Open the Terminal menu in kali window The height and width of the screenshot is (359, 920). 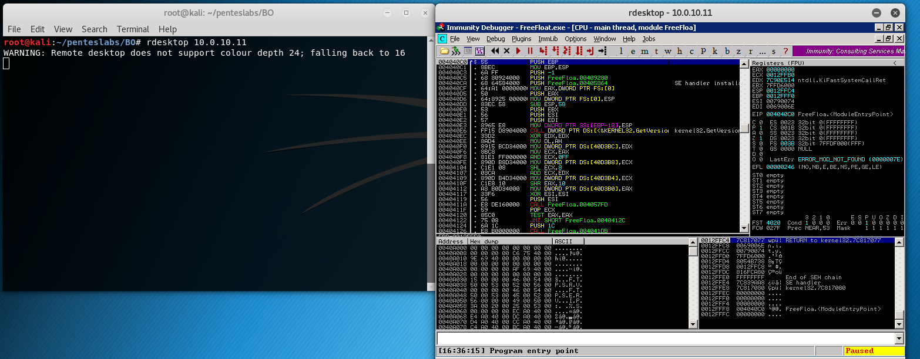132,29
